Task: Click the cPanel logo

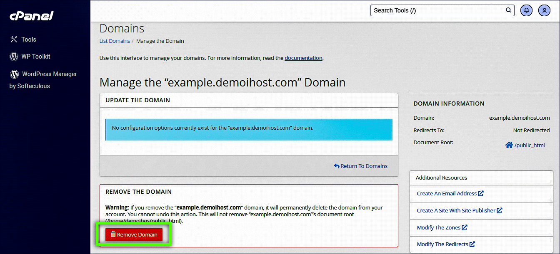Action: tap(32, 16)
